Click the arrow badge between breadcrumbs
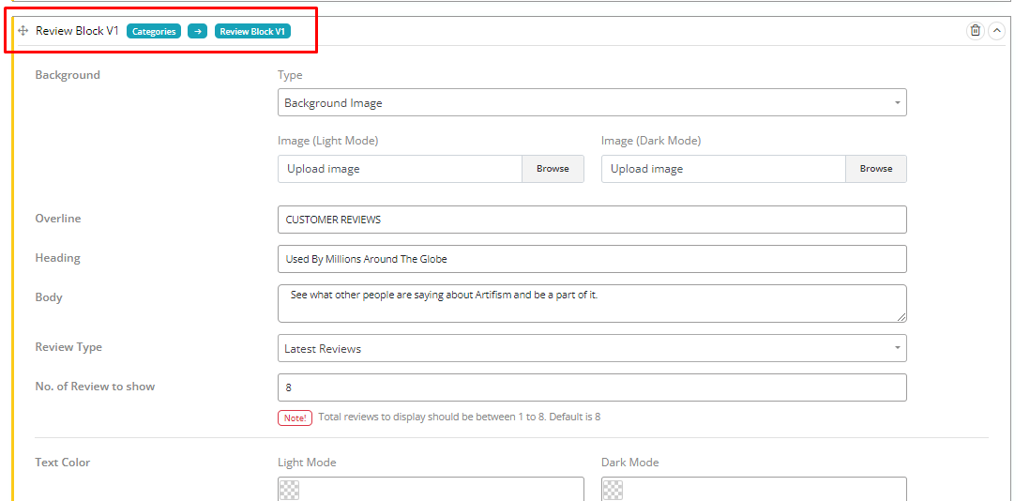The image size is (1030, 501). coord(197,31)
